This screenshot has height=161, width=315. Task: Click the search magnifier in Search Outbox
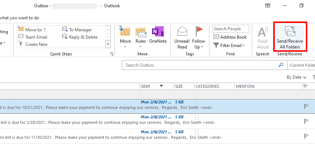[281, 65]
